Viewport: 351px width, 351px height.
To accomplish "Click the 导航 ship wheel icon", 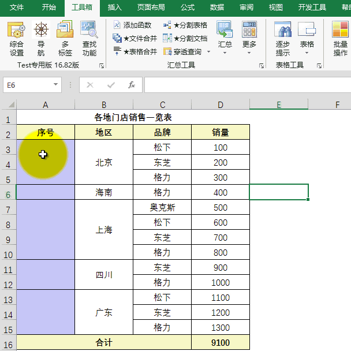I will (41, 39).
